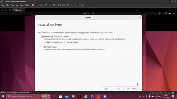Switch to the Ubuntu2 tab
The height and width of the screenshot is (99, 177).
point(17,10)
